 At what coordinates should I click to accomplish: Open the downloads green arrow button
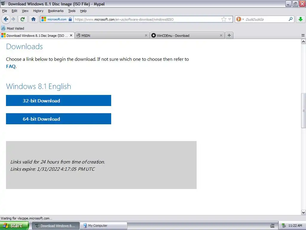coord(301,19)
